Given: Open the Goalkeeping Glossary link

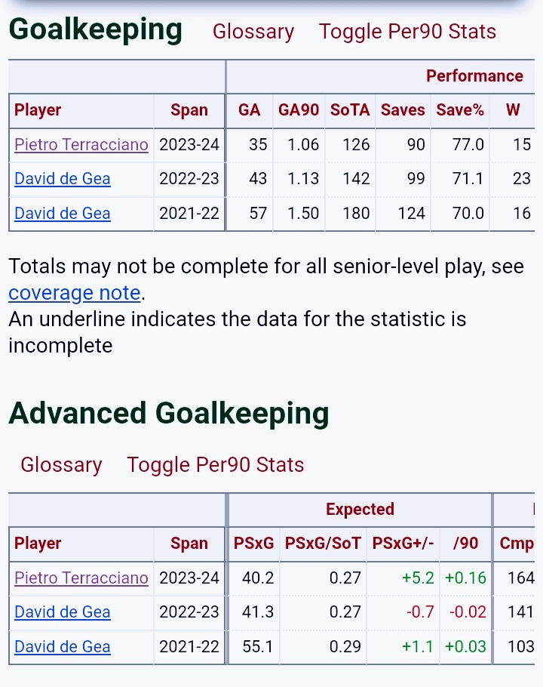Looking at the screenshot, I should pyautogui.click(x=253, y=32).
